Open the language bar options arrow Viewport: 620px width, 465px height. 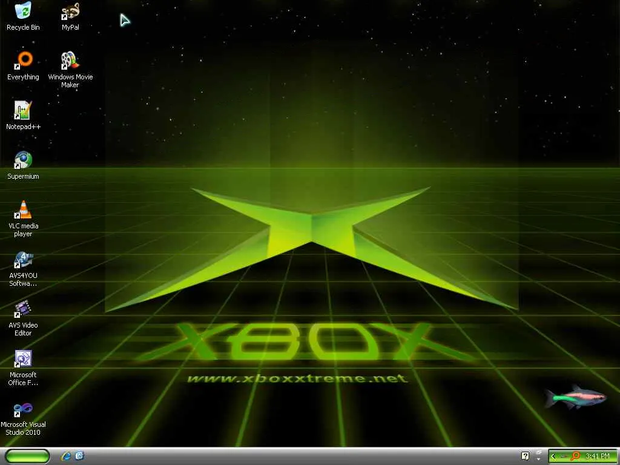538,459
